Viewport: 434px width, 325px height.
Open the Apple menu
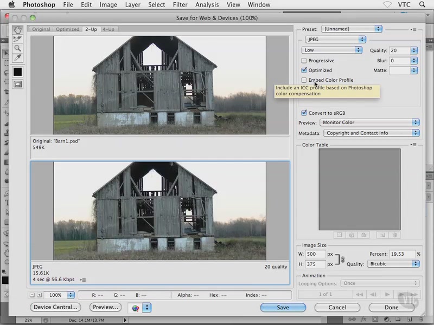pyautogui.click(x=11, y=4)
